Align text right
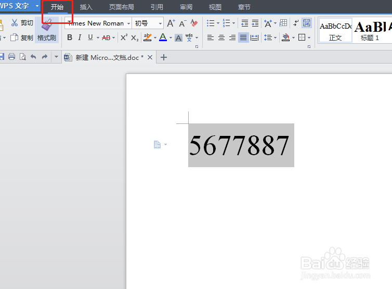 coord(232,38)
